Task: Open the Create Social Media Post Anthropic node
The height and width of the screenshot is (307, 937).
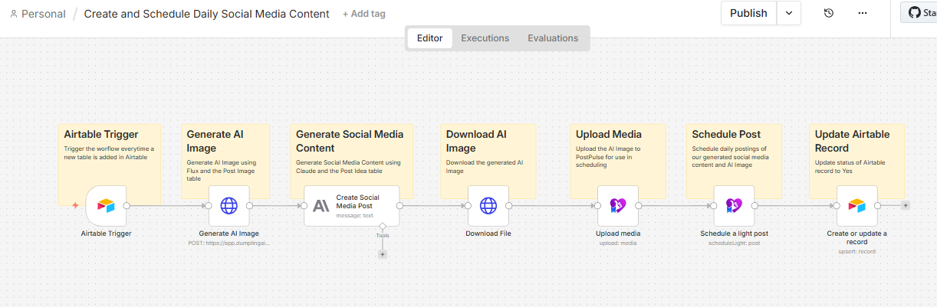Action: 352,205
